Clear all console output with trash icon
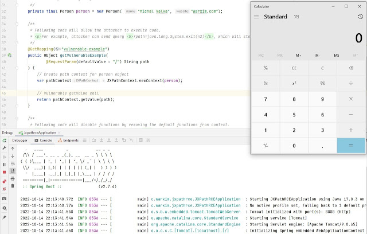Screen dimensions: 367x234 (13, 186)
